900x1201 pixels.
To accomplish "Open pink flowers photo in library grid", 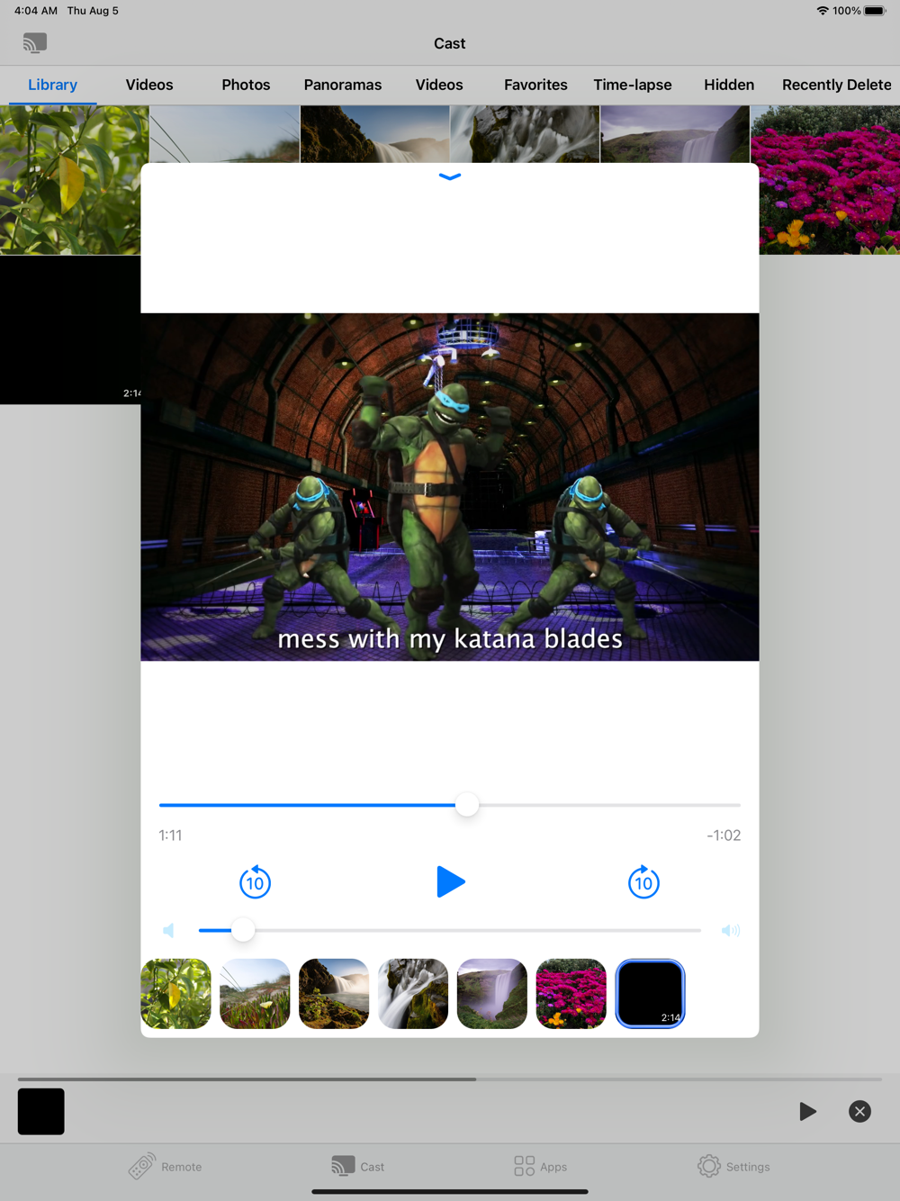I will (825, 180).
